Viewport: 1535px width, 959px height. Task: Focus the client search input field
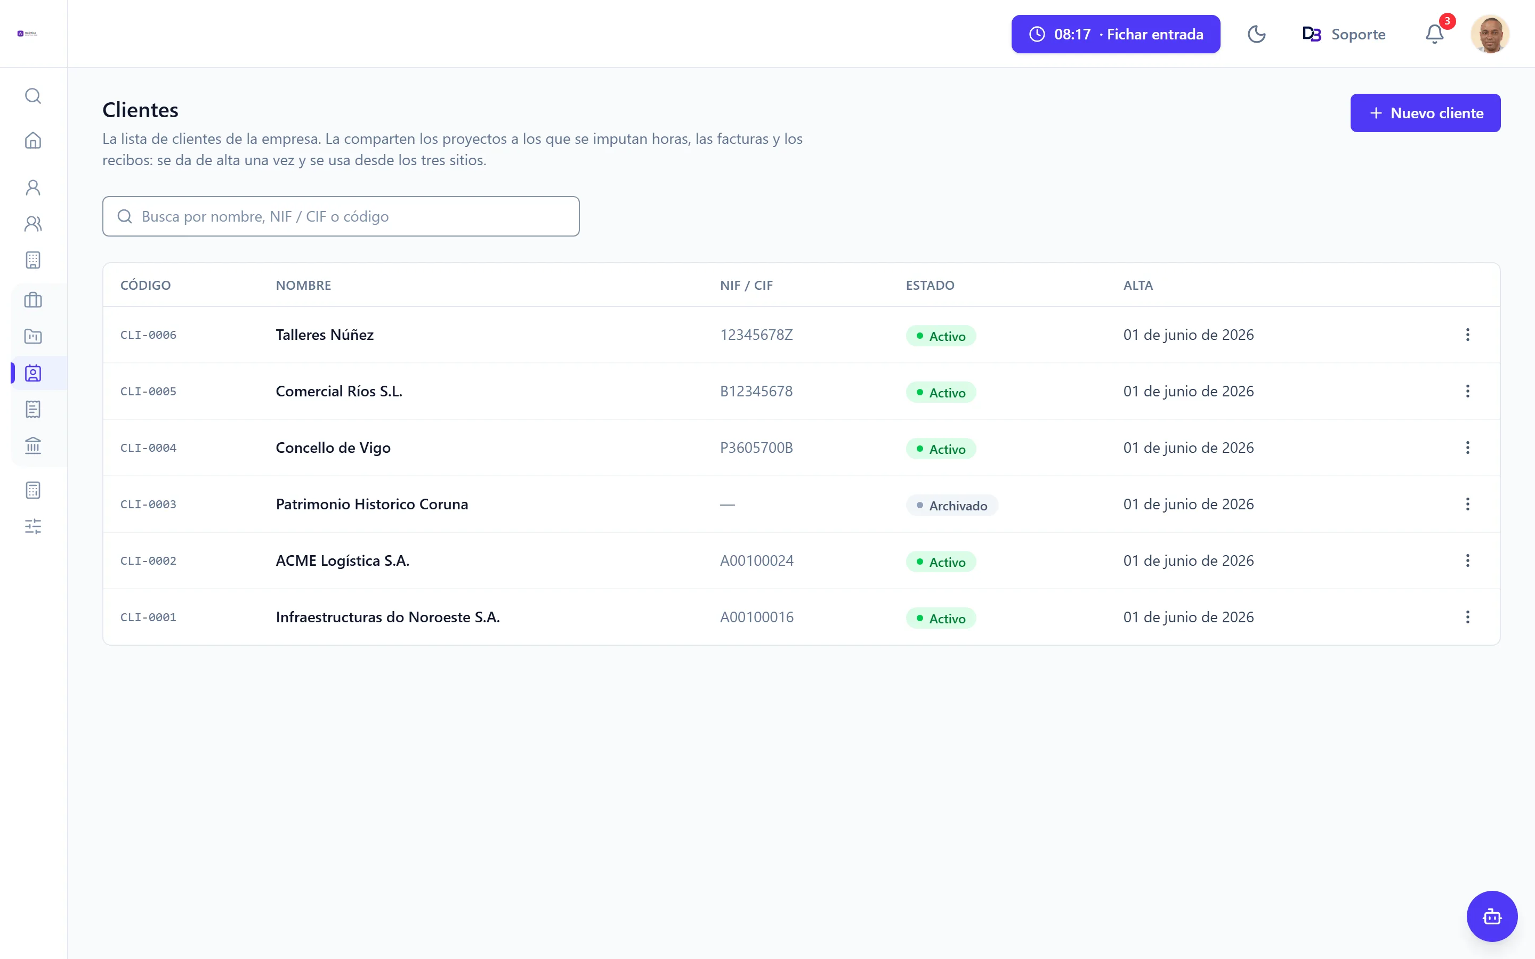[341, 216]
